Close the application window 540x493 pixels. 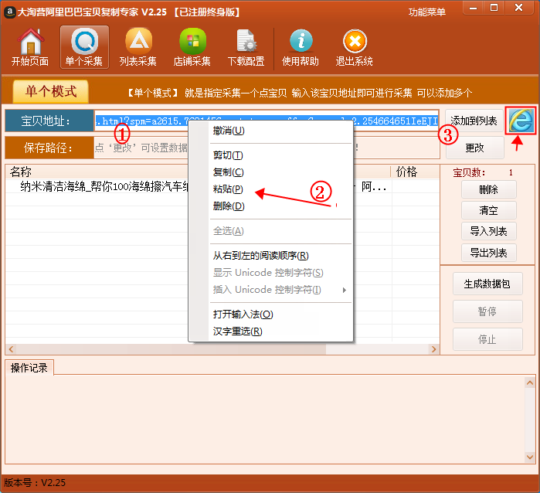[x=518, y=8]
